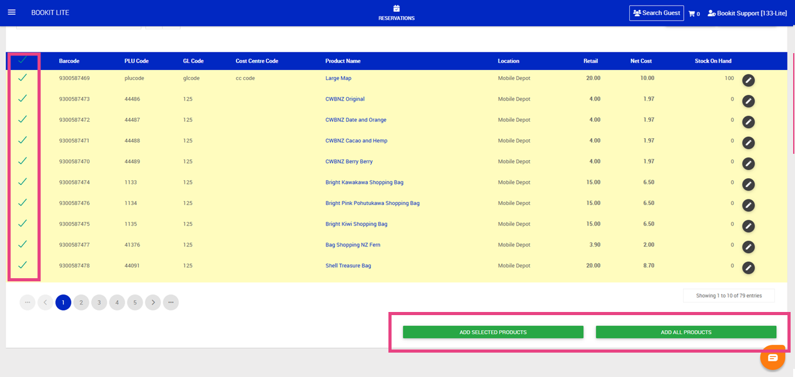Open the CWBNZ Original product link
Viewport: 795px width, 377px height.
pyautogui.click(x=345, y=99)
